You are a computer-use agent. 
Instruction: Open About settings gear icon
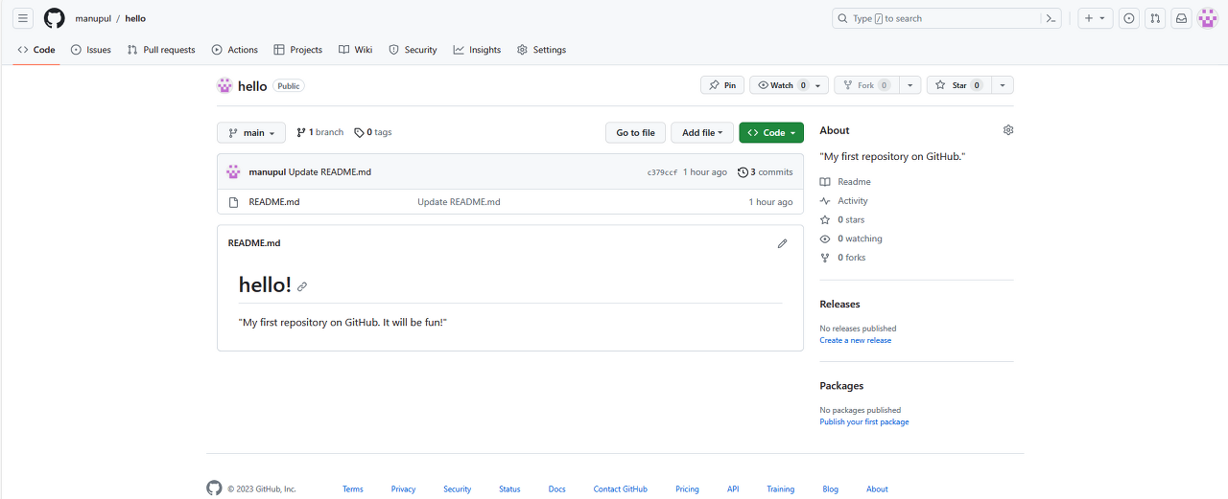1008,130
